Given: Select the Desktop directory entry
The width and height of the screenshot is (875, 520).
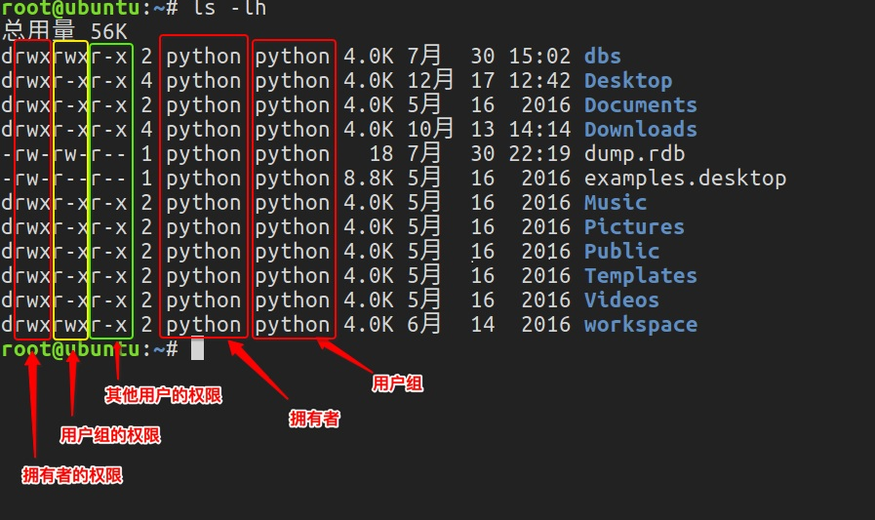Looking at the screenshot, I should click(628, 81).
